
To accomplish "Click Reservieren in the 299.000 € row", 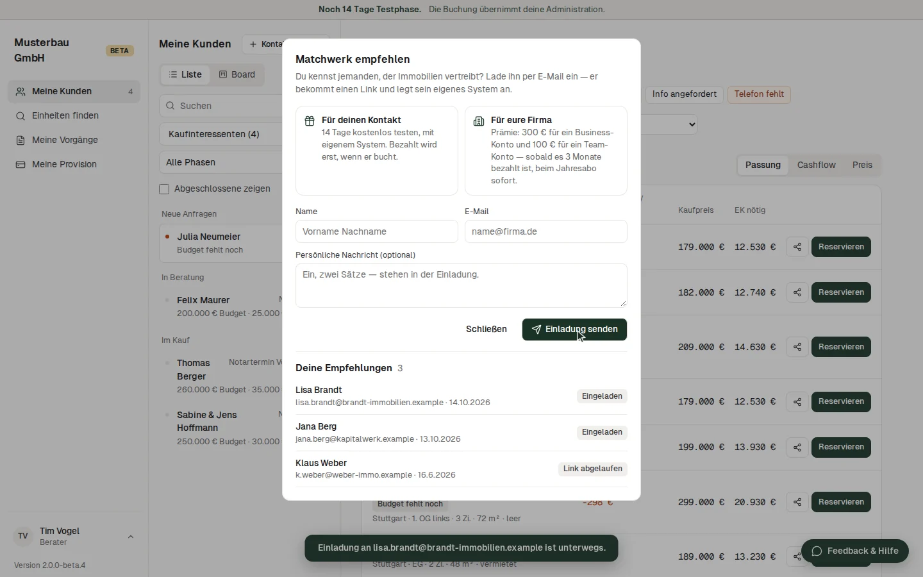I will point(841,502).
